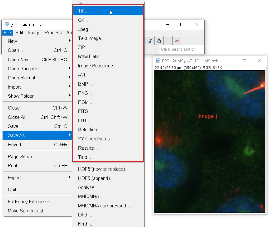Image resolution: width=270 pixels, height=227 pixels.
Task: Select Image Sequence... option
Action: click(108, 66)
